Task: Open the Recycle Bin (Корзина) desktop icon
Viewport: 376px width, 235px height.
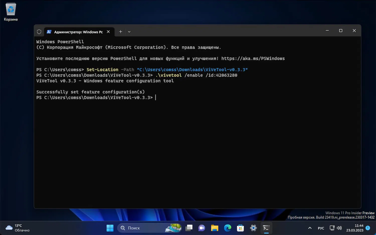Action: tap(11, 12)
